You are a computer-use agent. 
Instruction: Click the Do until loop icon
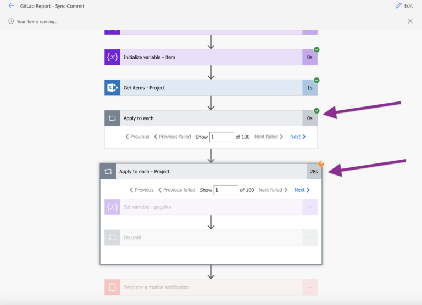(112, 238)
